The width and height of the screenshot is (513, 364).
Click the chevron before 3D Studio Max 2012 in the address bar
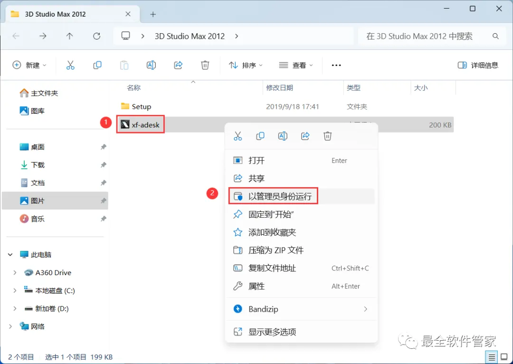[x=142, y=36]
